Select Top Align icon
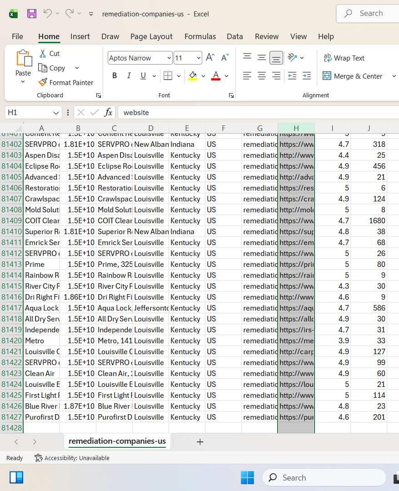399x491 pixels. (247, 57)
